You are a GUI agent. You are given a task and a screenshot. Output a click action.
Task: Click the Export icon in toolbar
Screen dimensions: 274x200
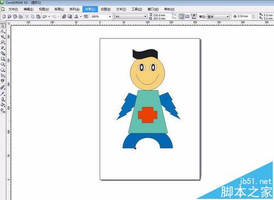tap(70, 16)
